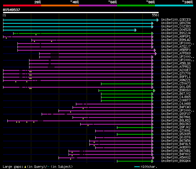Select the UniRef100_Q0JDT6 label
This screenshot has width=196, height=169.
[x=176, y=138]
